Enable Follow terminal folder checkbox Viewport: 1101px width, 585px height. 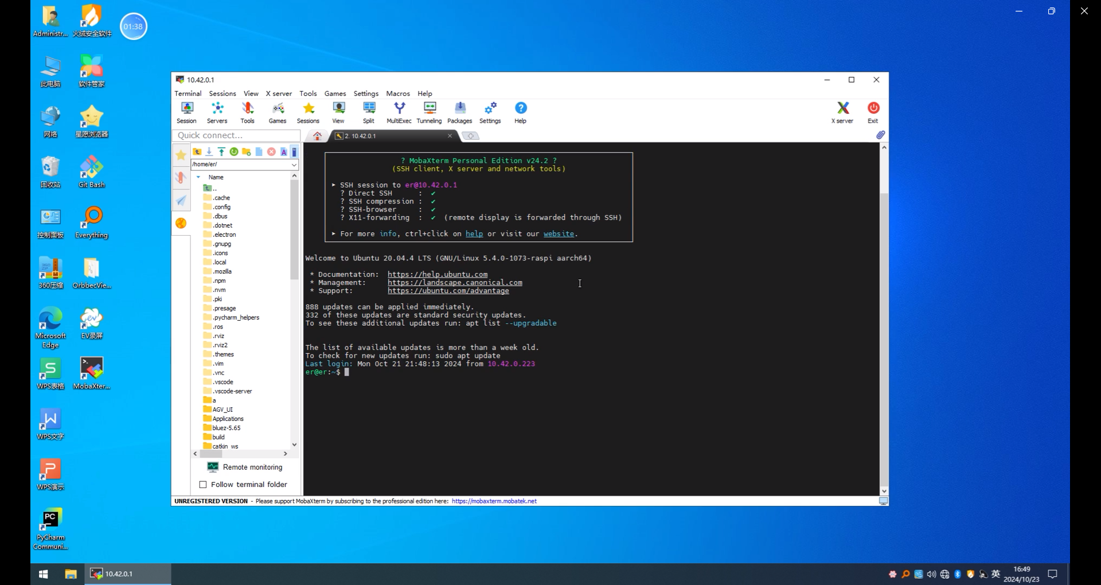coord(203,485)
